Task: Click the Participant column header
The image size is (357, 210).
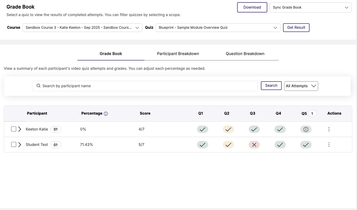Action: (x=37, y=114)
